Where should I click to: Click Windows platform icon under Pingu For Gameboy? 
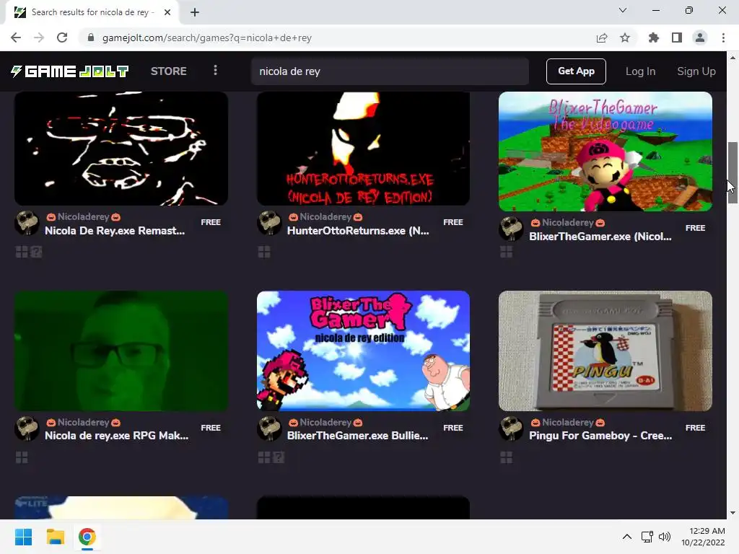point(506,457)
